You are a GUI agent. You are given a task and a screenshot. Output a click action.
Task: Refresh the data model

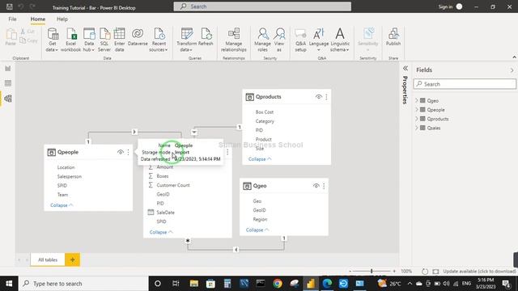pos(206,37)
